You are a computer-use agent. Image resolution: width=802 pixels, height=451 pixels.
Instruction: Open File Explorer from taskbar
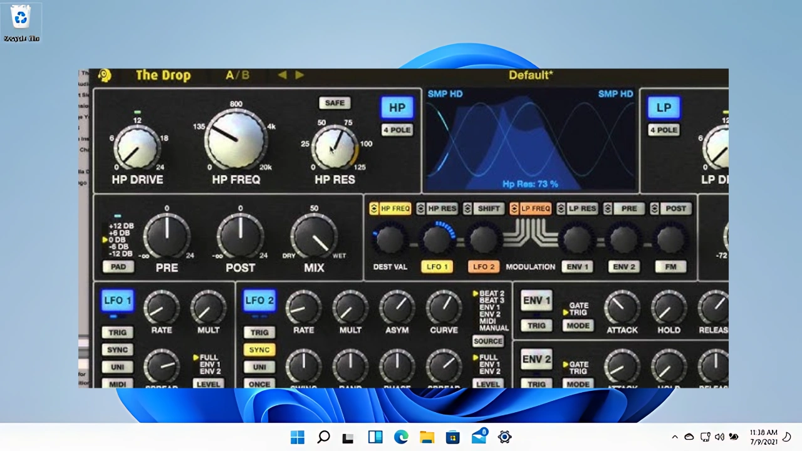427,437
